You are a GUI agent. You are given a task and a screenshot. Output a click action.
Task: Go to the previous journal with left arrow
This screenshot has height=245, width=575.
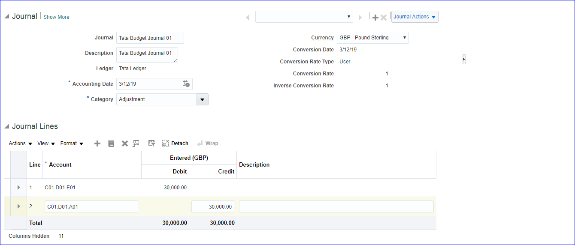[248, 18]
